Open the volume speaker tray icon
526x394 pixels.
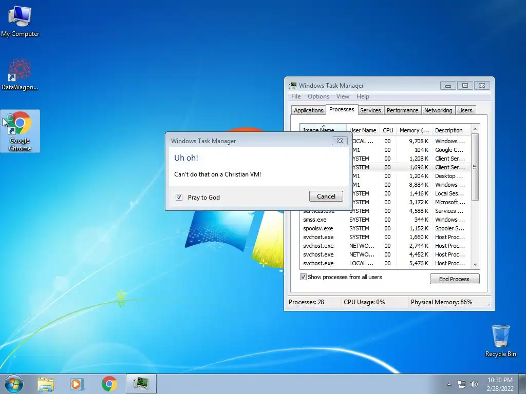point(474,384)
